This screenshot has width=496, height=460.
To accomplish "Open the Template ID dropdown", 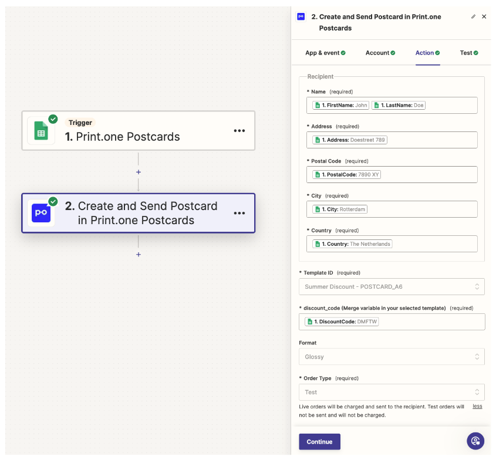I will [x=392, y=286].
